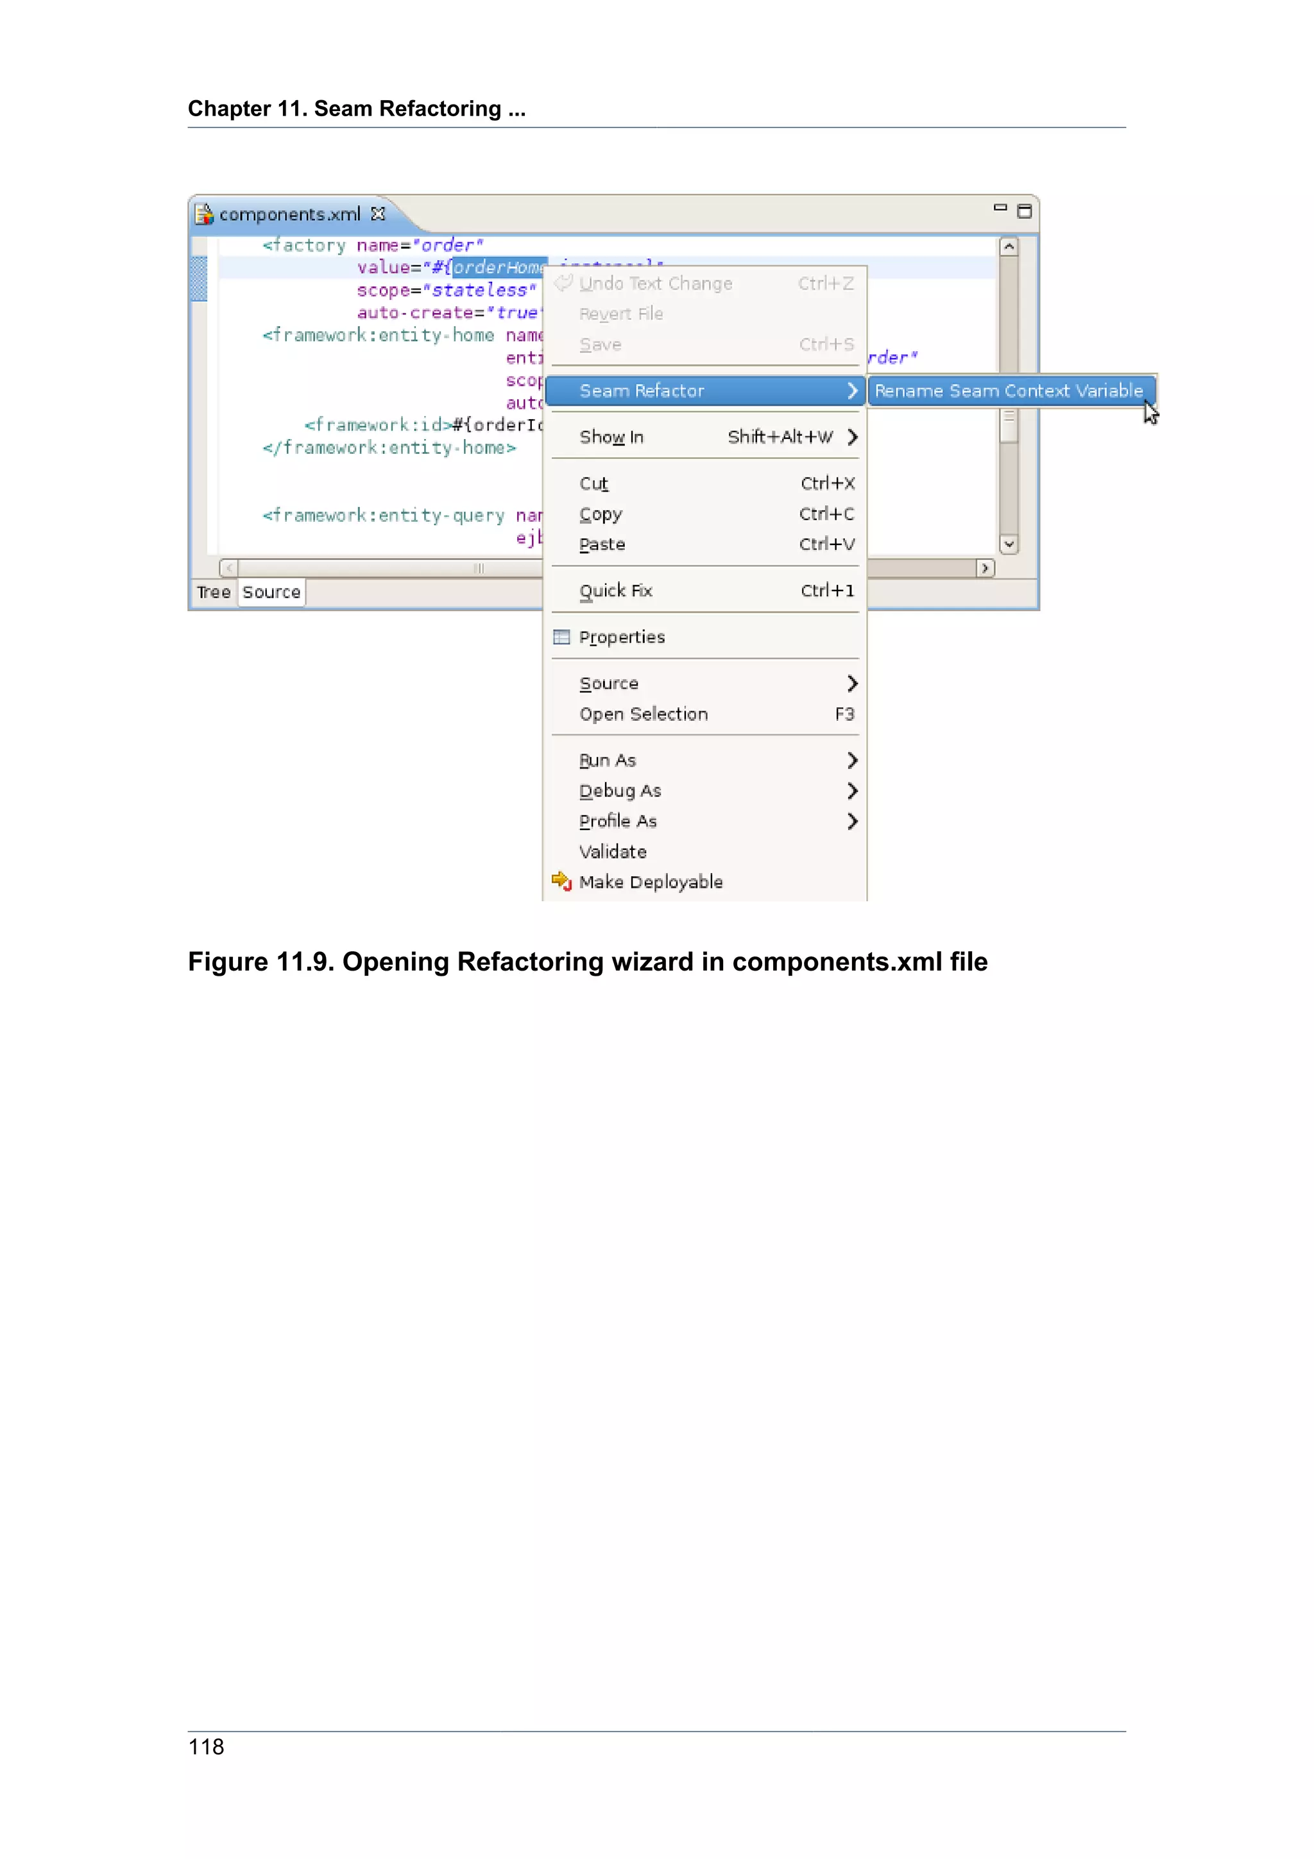This screenshot has width=1314, height=1859.
Task: Choose Paste from the context menu
Action: pyautogui.click(x=704, y=544)
